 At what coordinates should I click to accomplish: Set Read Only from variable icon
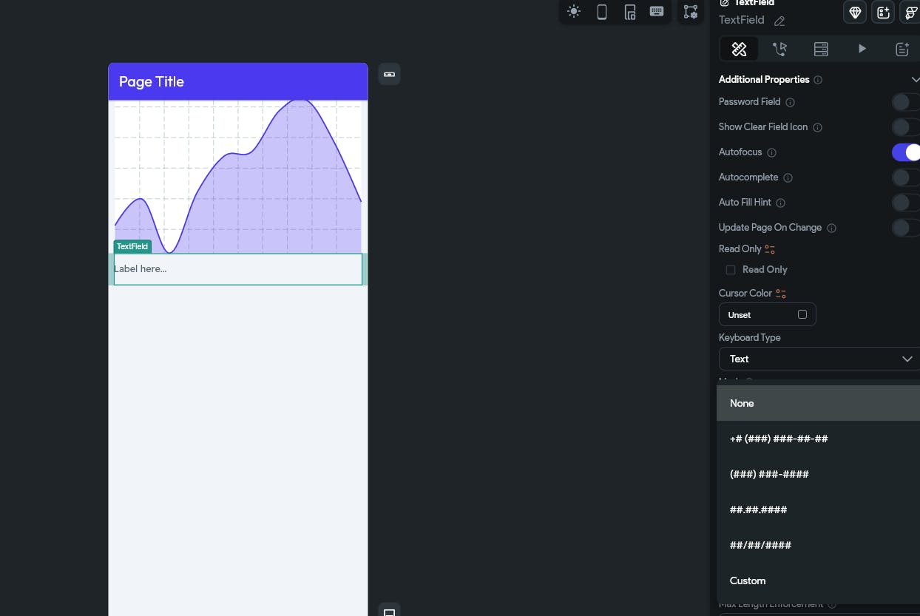(x=770, y=249)
